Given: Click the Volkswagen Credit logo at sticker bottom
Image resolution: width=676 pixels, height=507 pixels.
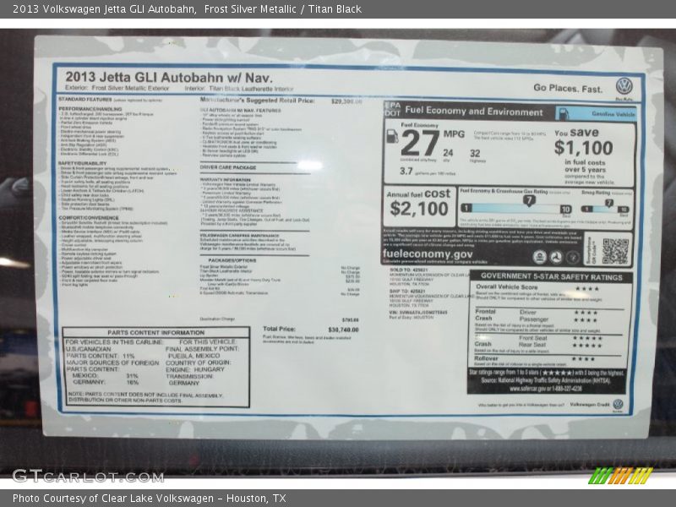Looking at the screenshot, I should (619, 405).
